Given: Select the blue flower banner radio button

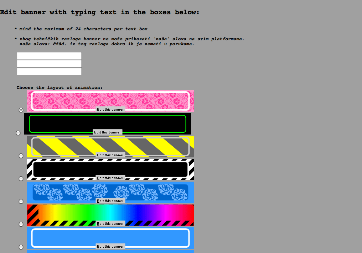Looking at the screenshot, I should [21, 201].
